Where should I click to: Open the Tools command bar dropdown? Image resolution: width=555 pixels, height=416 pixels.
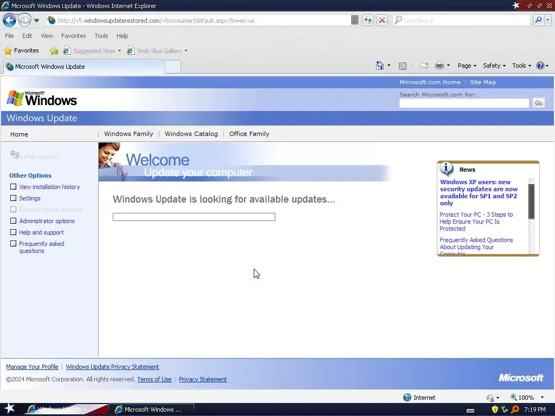[521, 66]
